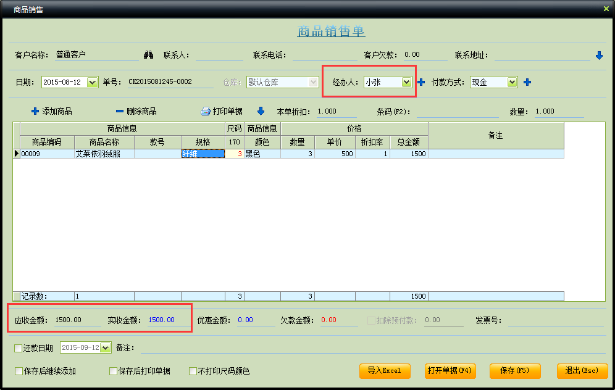Viewport: 615px width, 390px height.
Task: Click the plus icon next to 付款方式
Action: [x=527, y=82]
